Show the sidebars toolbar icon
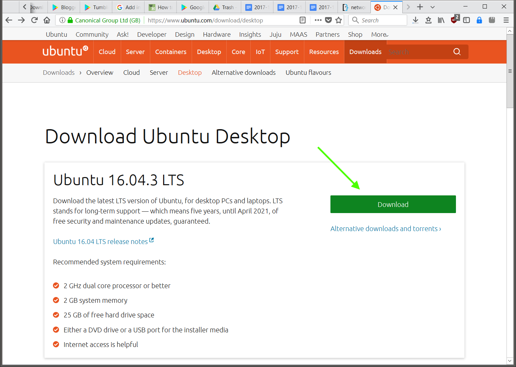The height and width of the screenshot is (367, 516). [466, 20]
